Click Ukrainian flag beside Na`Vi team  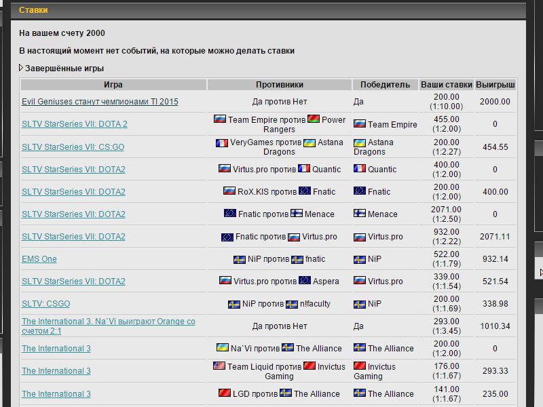[x=223, y=347]
